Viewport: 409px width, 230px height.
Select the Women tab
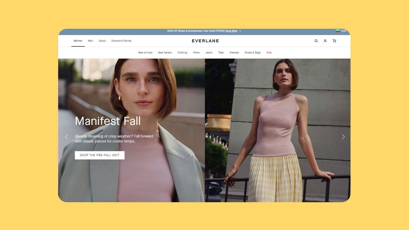click(x=78, y=41)
